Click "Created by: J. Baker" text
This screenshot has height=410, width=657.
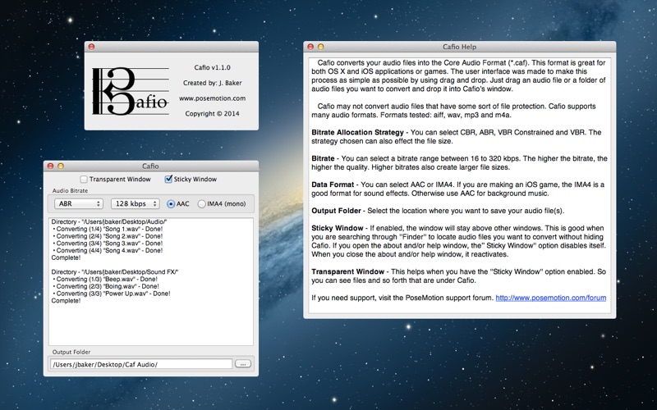click(213, 83)
